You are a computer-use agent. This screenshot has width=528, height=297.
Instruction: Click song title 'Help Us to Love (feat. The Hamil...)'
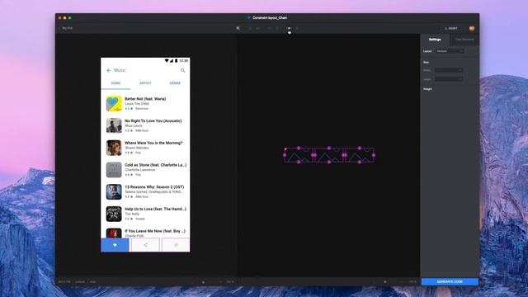click(x=155, y=209)
